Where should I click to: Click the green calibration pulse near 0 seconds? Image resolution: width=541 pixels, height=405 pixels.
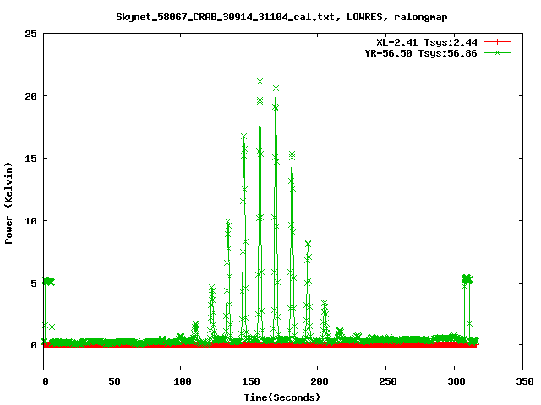coord(48,281)
